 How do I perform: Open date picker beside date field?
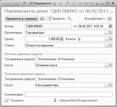tap(110, 26)
